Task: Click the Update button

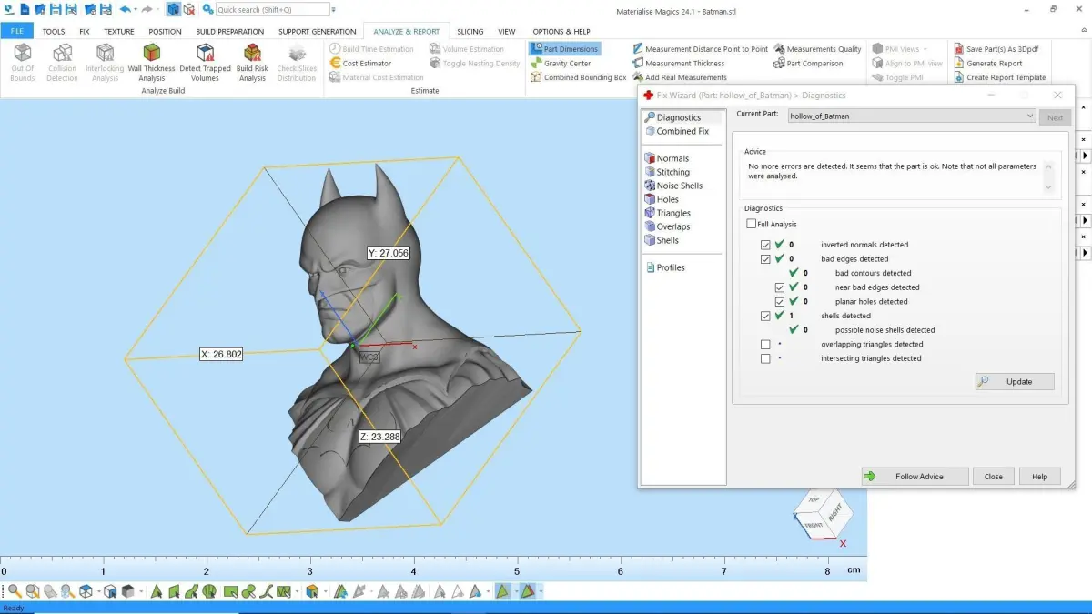Action: point(1015,381)
